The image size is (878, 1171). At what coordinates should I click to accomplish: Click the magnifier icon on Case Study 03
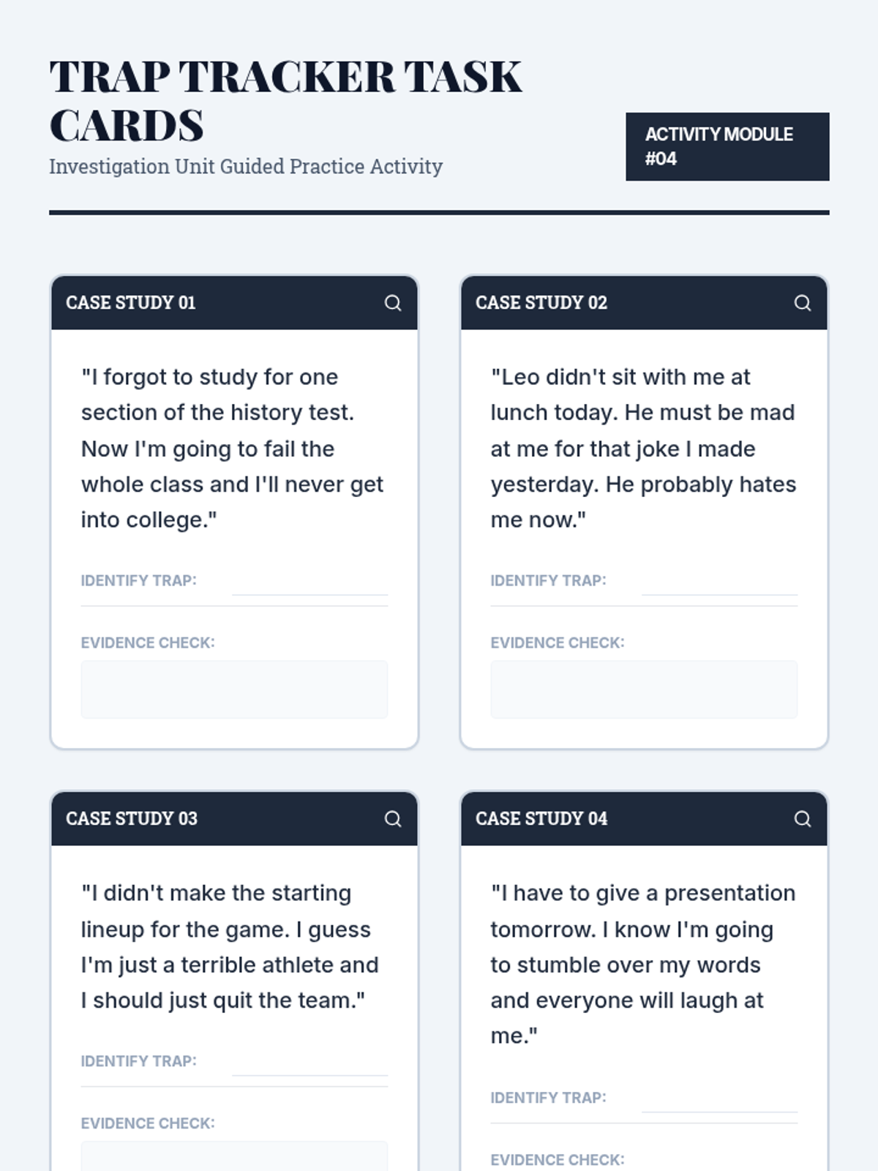click(393, 819)
